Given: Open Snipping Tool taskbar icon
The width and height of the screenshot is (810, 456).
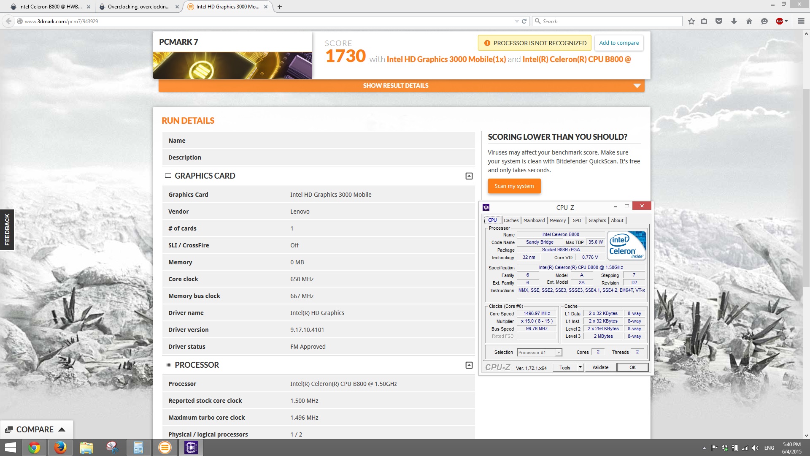Looking at the screenshot, I should 112,448.
